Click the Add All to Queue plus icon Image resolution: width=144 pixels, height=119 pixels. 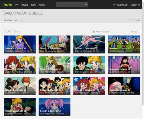94,32
